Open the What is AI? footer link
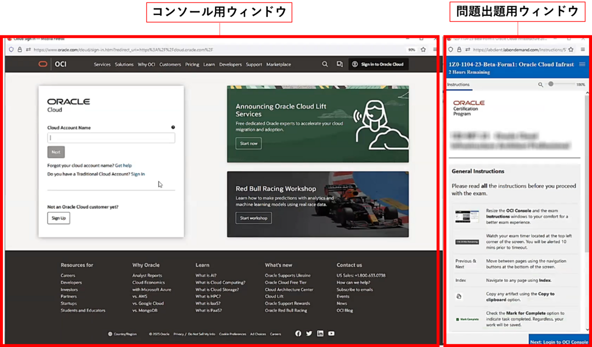 click(x=206, y=276)
